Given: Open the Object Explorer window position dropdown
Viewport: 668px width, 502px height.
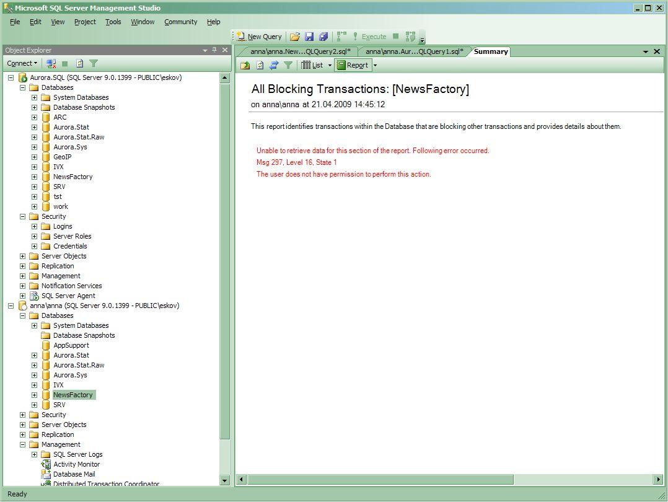Looking at the screenshot, I should (205, 50).
